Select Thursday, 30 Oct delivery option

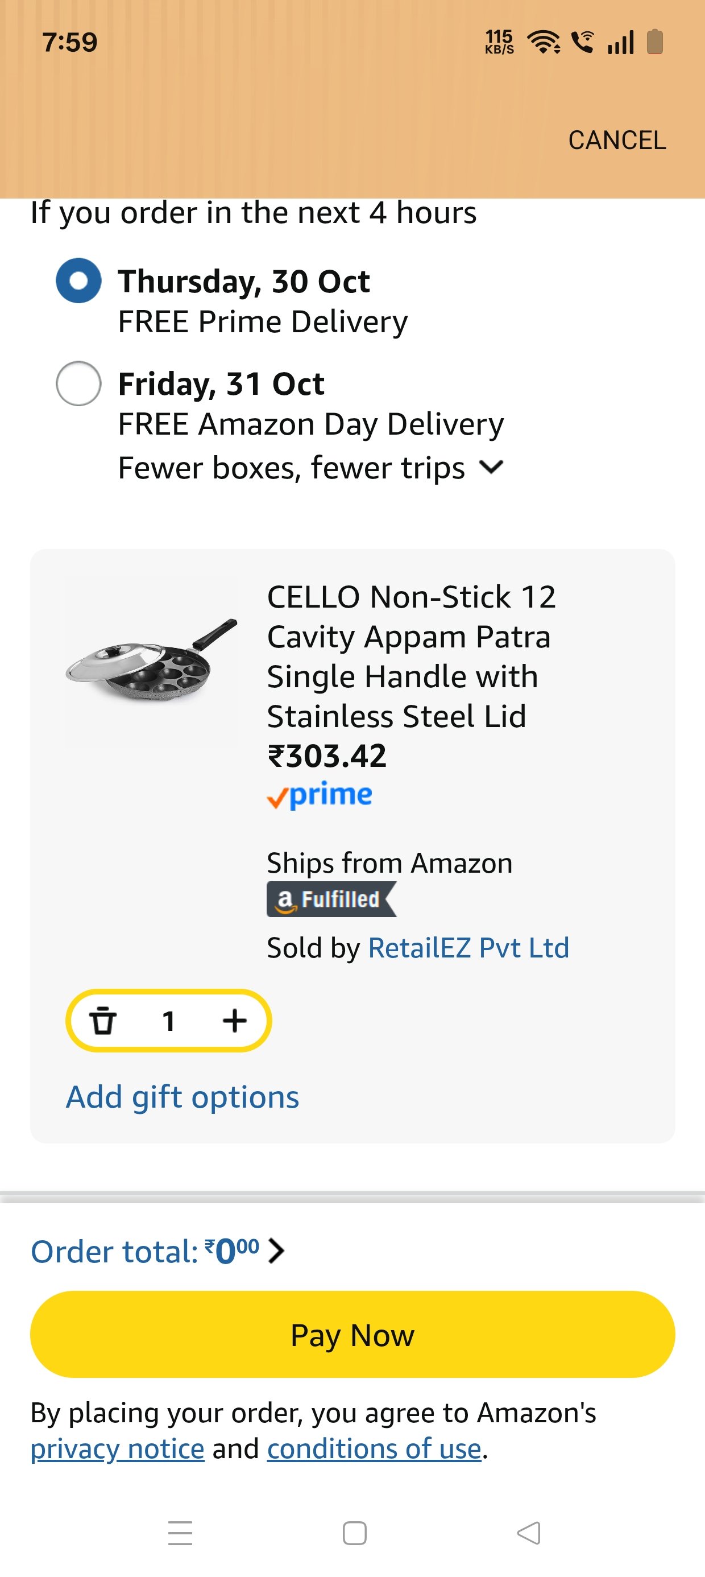(78, 281)
